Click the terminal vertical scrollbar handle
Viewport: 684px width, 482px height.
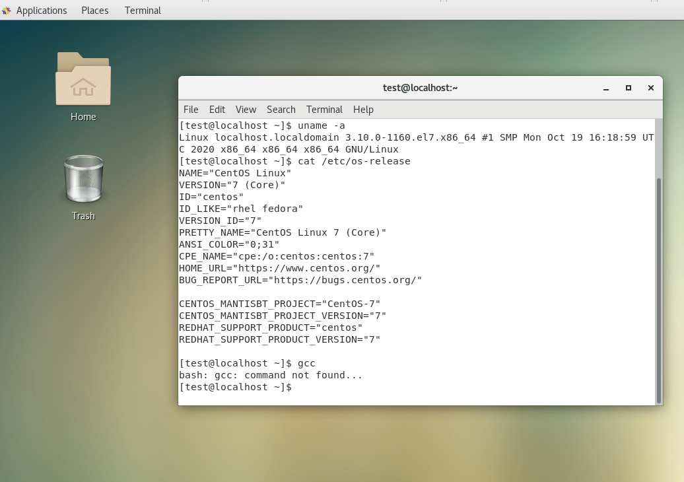pos(659,291)
